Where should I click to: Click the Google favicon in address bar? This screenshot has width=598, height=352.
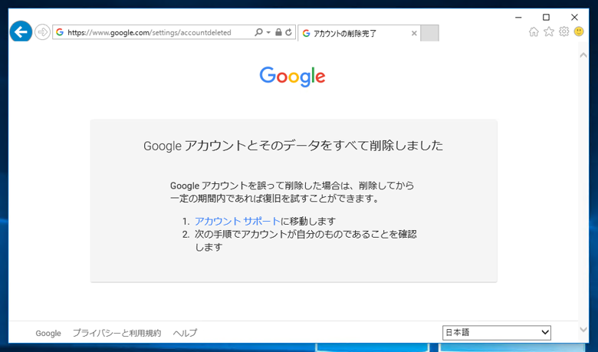(x=60, y=32)
